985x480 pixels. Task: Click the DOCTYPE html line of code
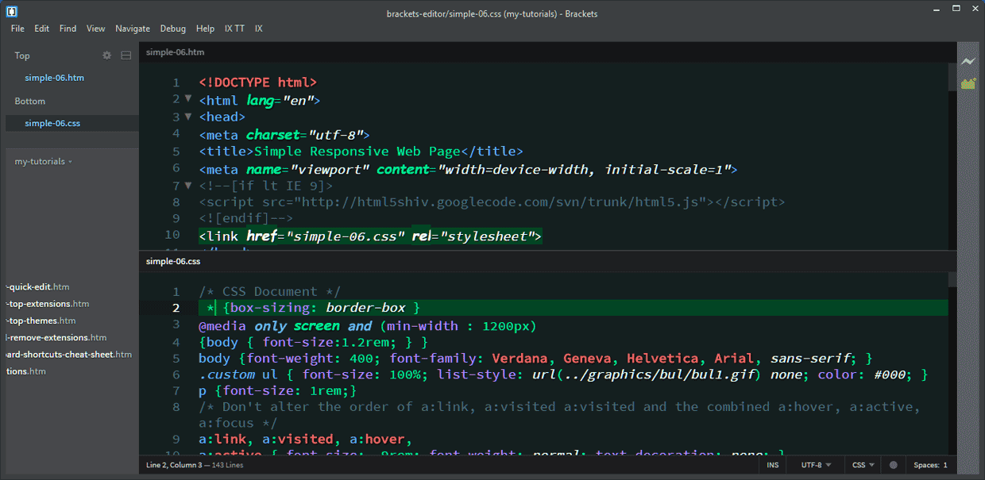point(257,82)
